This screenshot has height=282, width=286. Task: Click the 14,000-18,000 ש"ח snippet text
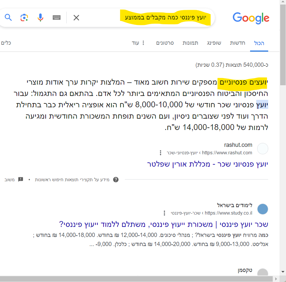(x=199, y=127)
